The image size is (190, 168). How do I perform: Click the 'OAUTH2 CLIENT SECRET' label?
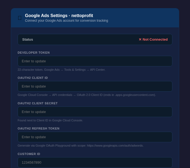[x=37, y=103]
